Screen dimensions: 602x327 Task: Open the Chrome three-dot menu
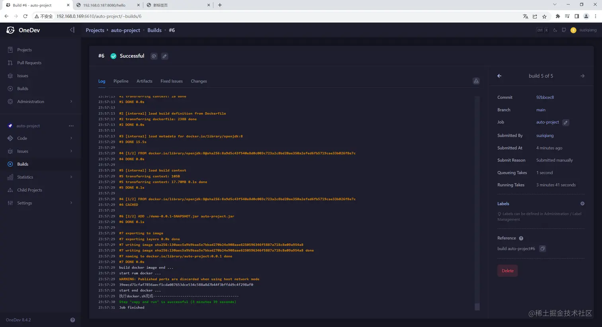pyautogui.click(x=596, y=16)
